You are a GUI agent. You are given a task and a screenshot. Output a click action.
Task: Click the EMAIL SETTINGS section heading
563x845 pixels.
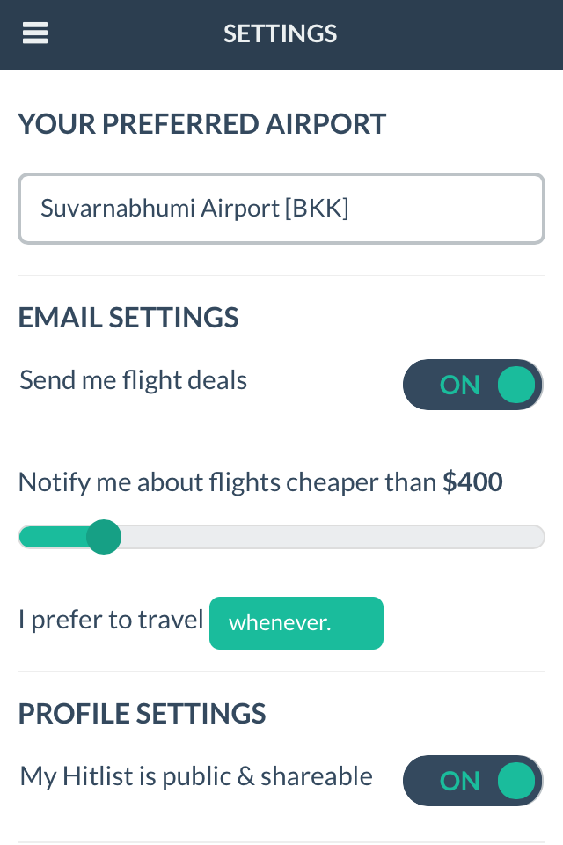pyautogui.click(x=128, y=318)
